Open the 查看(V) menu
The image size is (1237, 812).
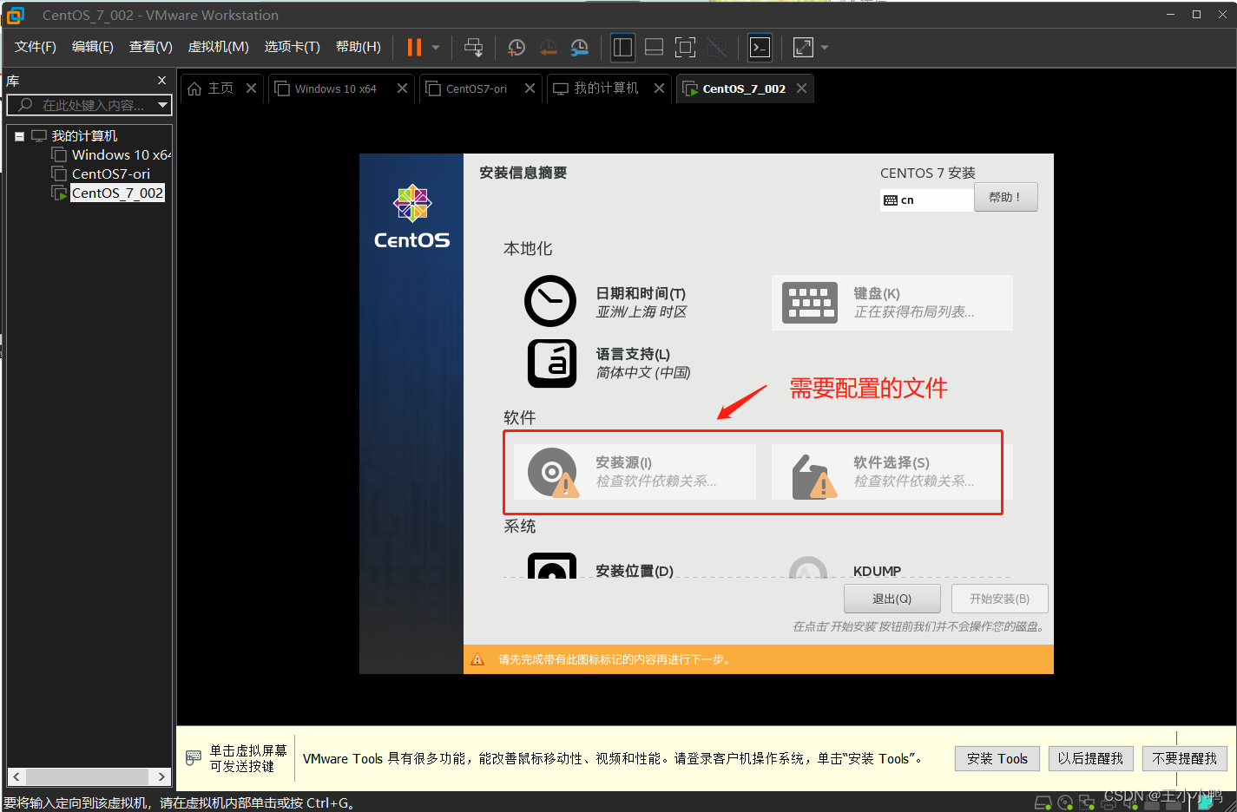151,47
